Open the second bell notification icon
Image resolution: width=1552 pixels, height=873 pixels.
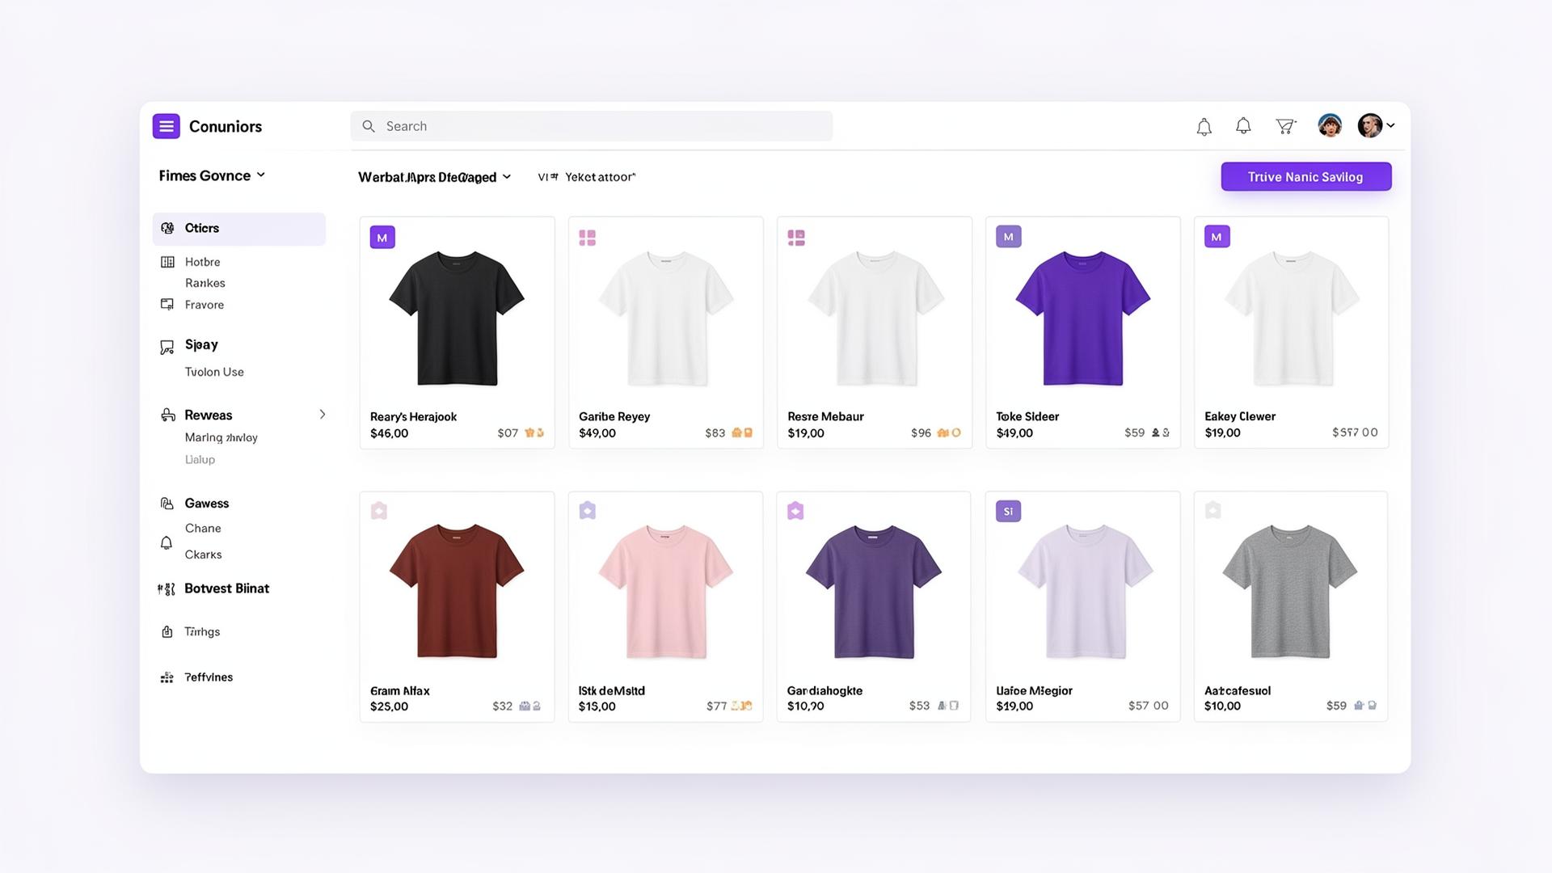[1243, 126]
